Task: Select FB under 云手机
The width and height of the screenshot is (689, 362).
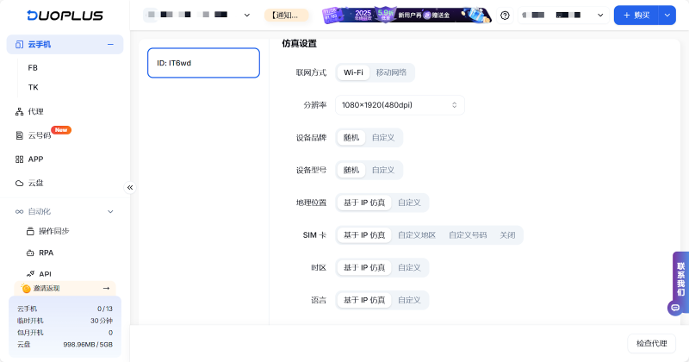Action: pos(33,67)
